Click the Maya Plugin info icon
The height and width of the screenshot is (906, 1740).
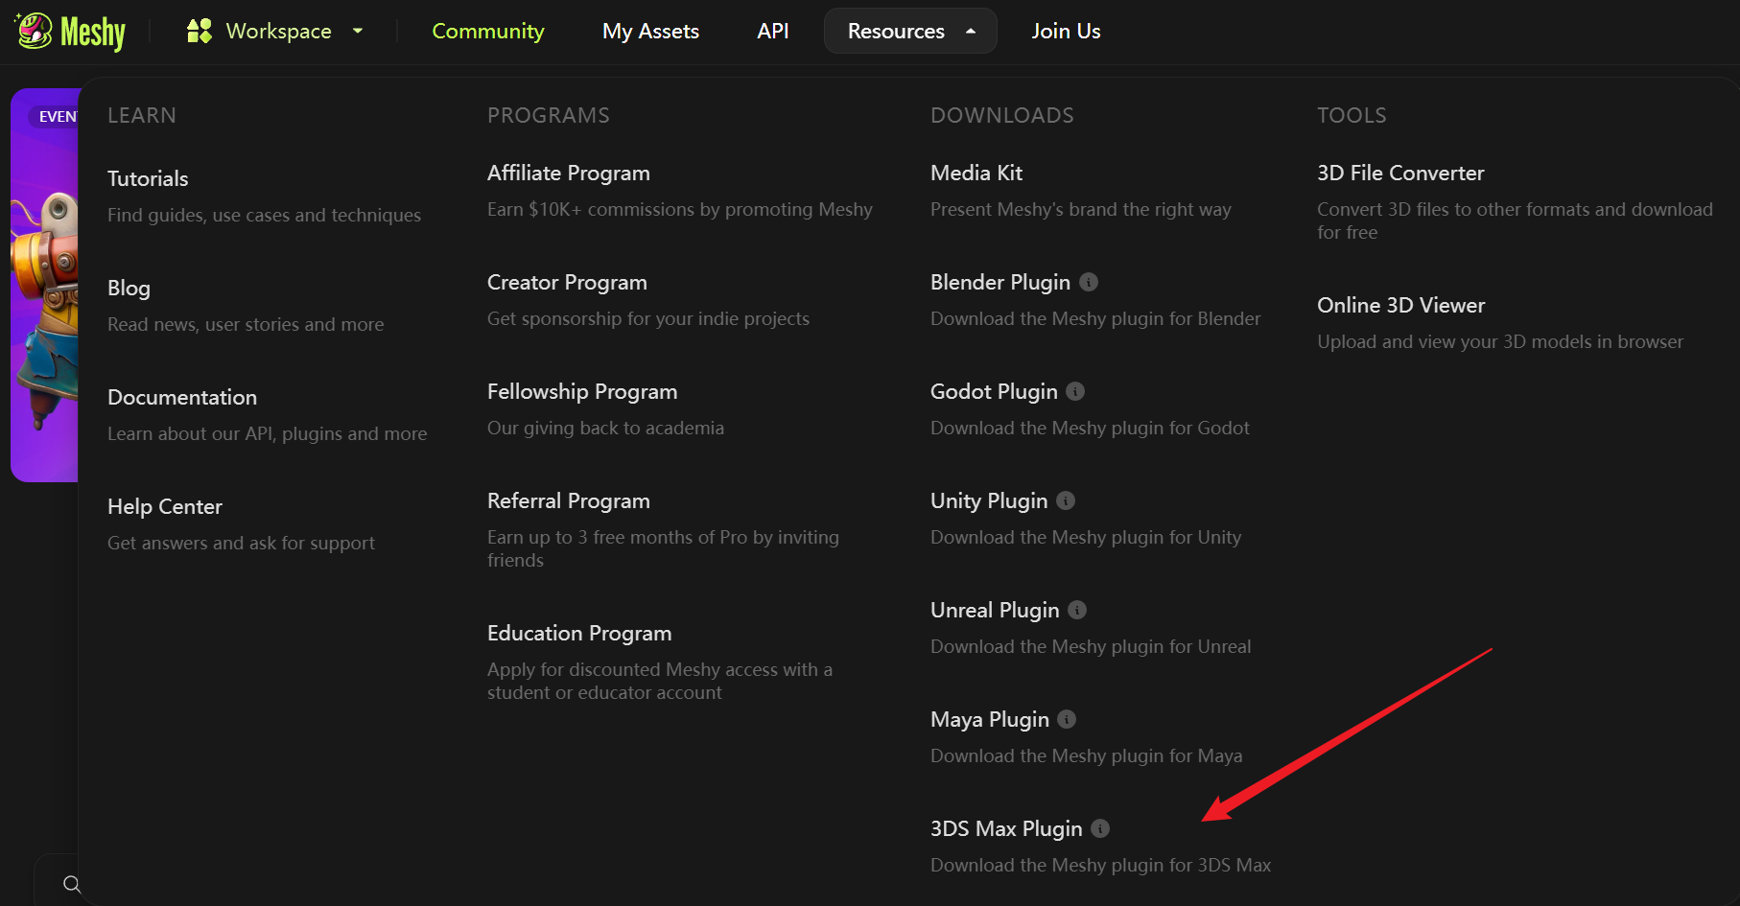click(x=1067, y=719)
